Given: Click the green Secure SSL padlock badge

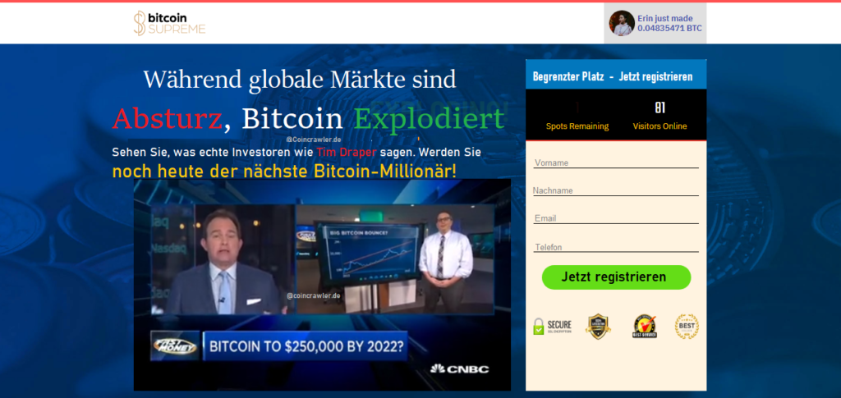Looking at the screenshot, I should coord(552,327).
